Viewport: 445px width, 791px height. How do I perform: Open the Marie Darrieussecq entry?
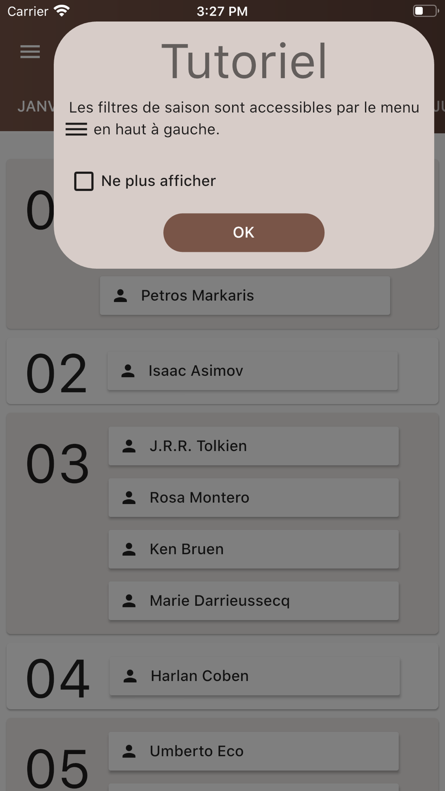254,601
